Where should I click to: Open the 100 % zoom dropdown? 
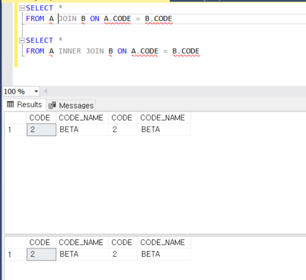coord(36,91)
